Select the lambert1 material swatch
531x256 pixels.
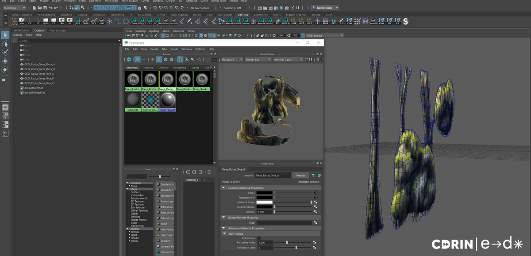click(133, 101)
